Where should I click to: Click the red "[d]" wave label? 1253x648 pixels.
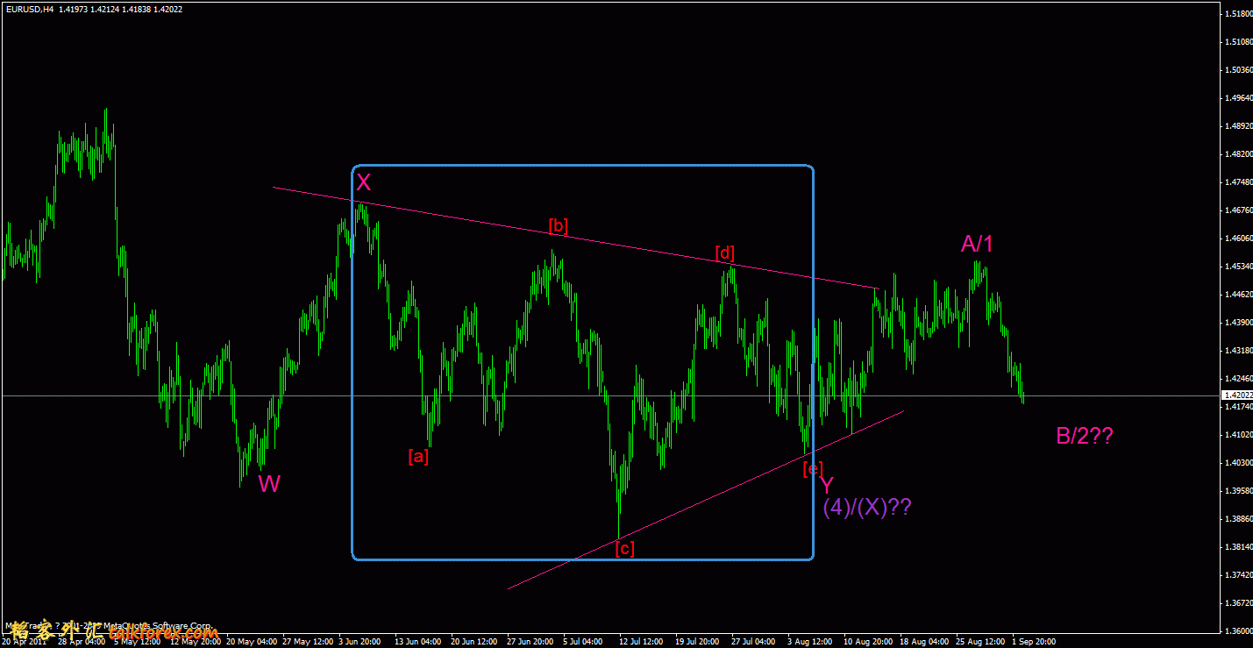pos(725,253)
